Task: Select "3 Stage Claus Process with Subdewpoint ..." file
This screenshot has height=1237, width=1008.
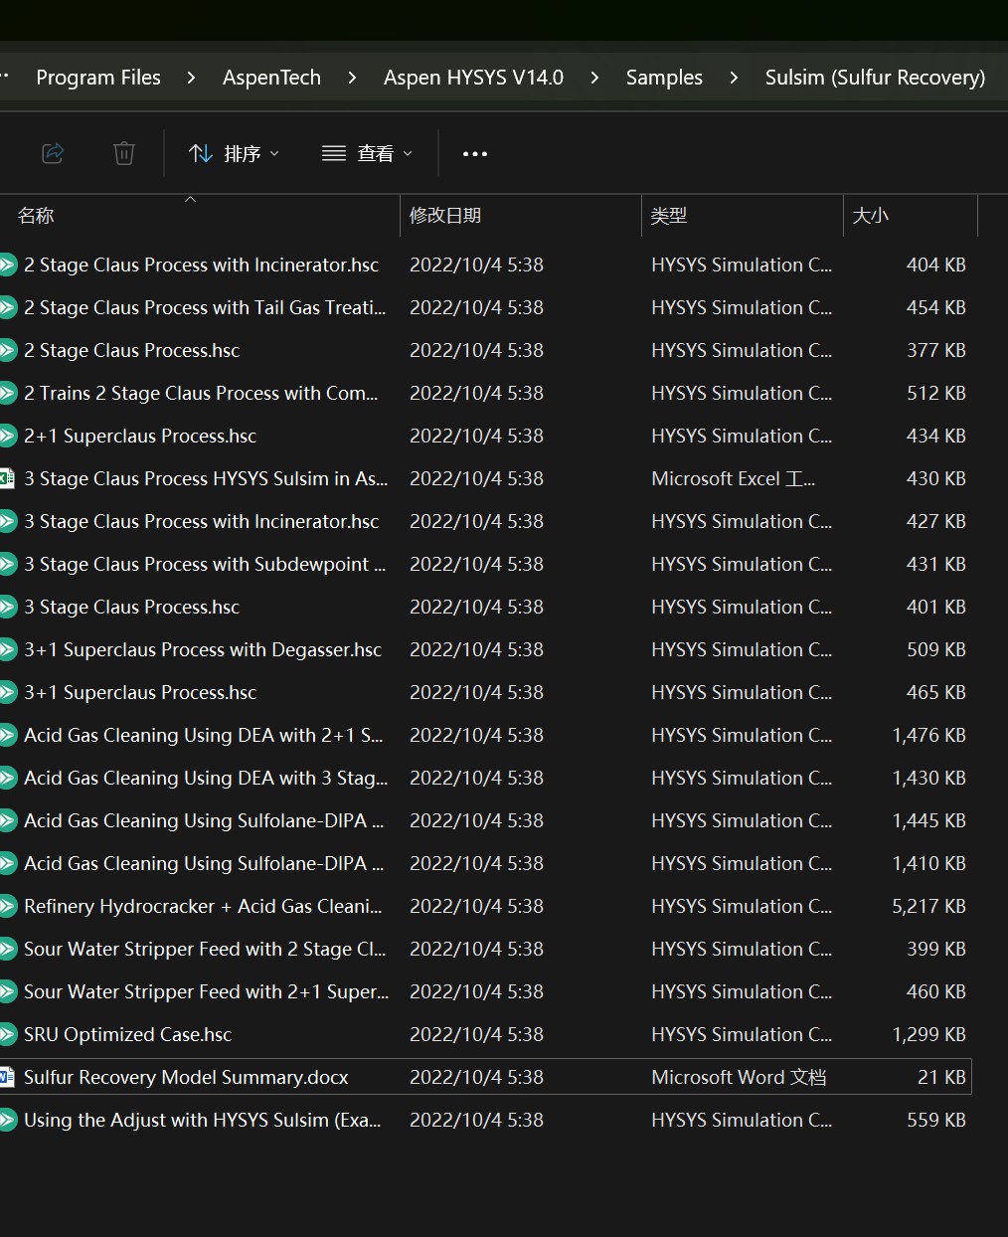Action: coord(205,564)
